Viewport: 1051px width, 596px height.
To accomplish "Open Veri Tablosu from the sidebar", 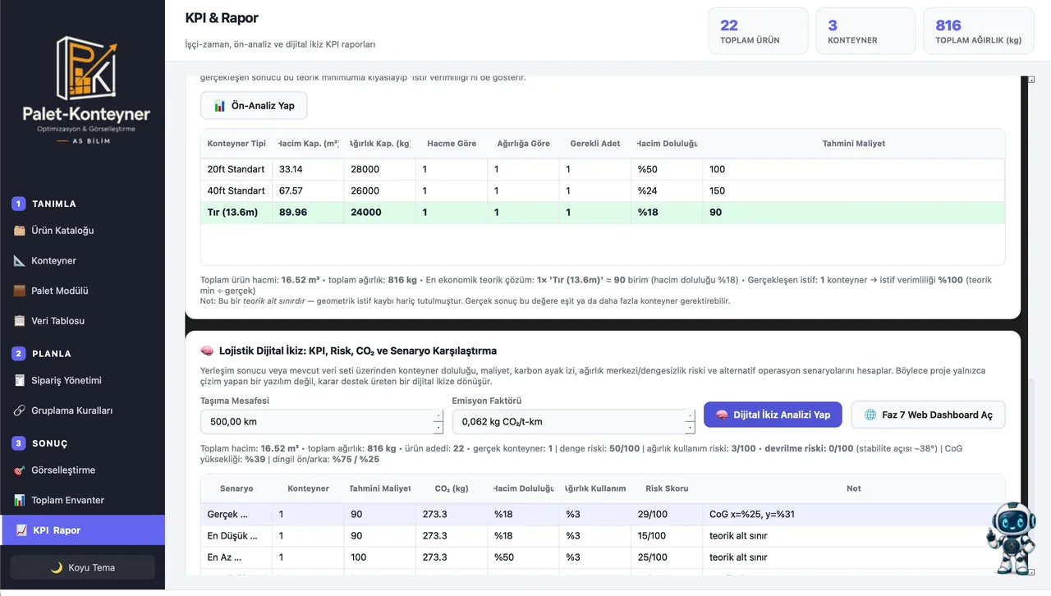I will pyautogui.click(x=82, y=320).
